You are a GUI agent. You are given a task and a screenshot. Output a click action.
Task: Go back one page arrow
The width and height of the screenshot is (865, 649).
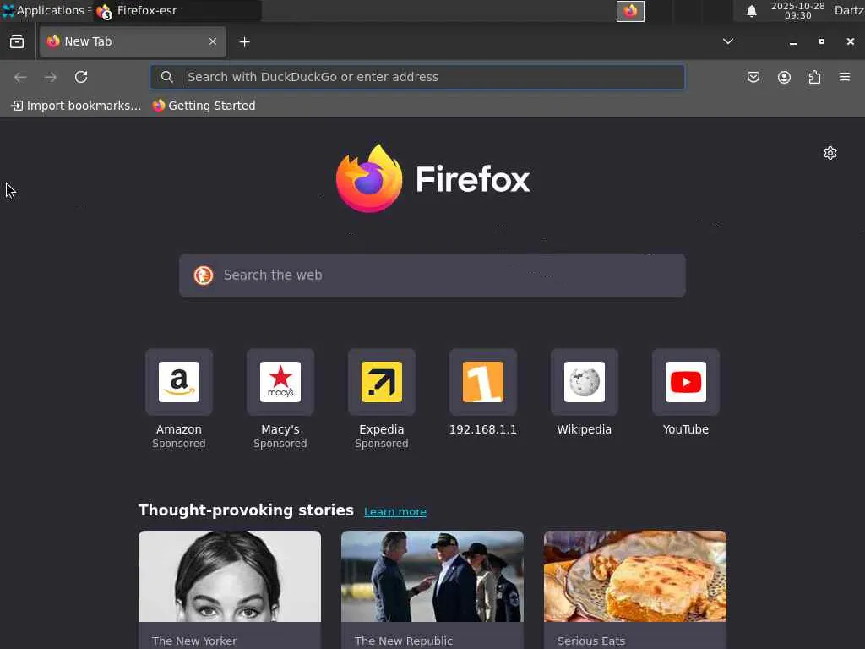pos(20,77)
